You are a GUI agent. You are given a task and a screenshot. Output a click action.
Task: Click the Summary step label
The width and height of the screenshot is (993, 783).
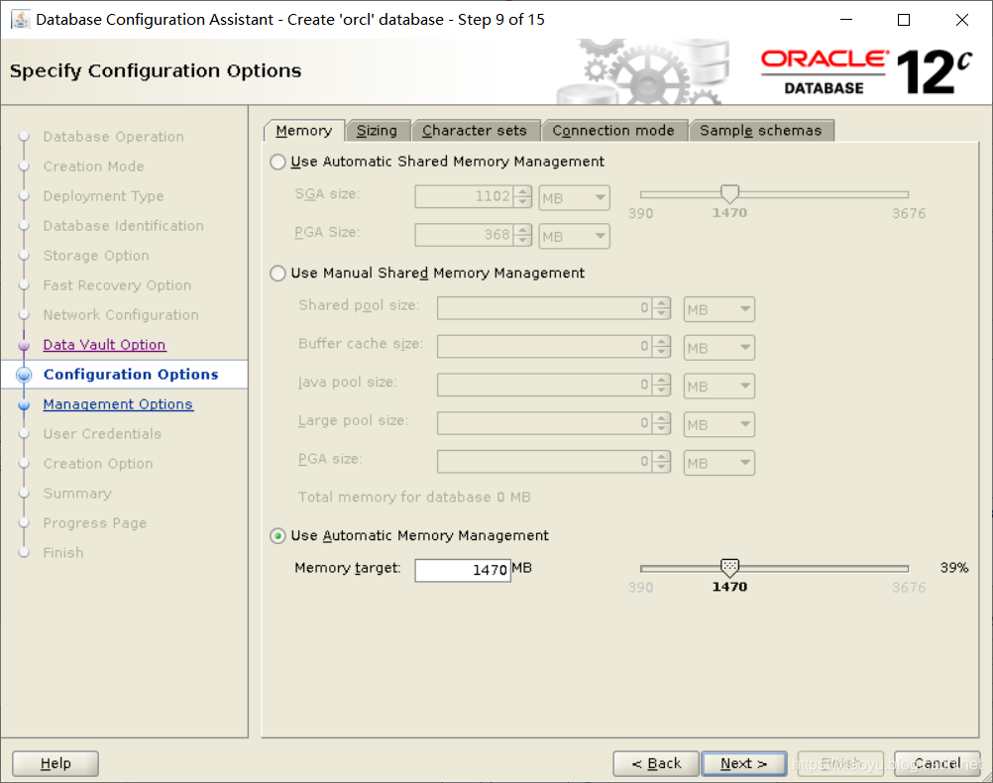pyautogui.click(x=77, y=494)
